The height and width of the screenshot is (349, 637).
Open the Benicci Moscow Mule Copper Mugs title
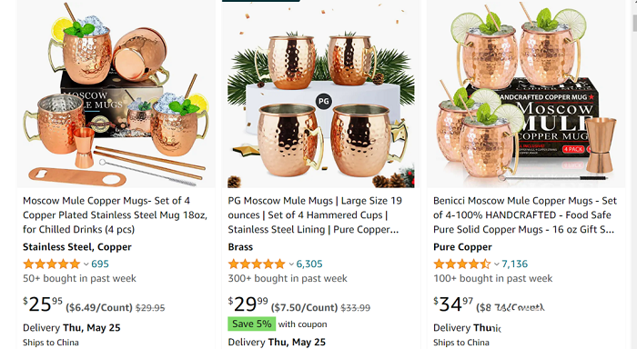coord(525,215)
